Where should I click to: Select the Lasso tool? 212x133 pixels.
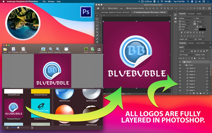pyautogui.click(x=97, y=26)
